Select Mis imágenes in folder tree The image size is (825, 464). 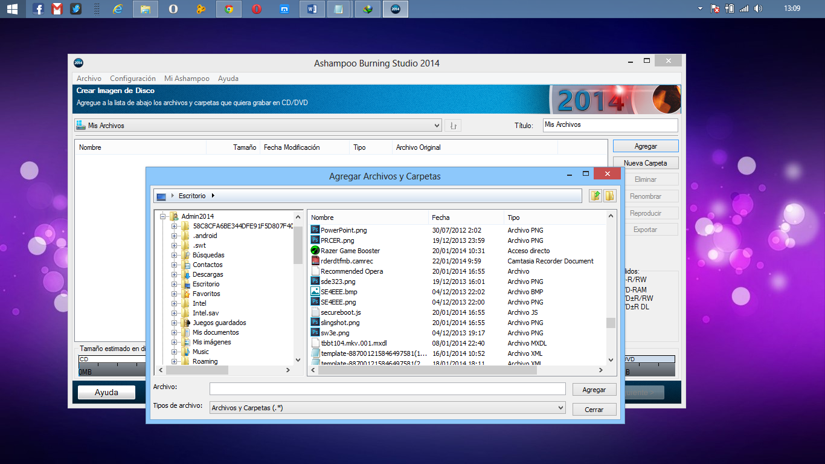click(x=211, y=342)
